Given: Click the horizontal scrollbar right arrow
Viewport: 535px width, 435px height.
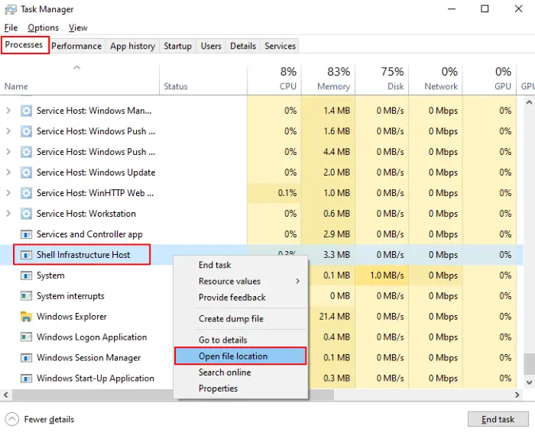Looking at the screenshot, I should tap(517, 395).
